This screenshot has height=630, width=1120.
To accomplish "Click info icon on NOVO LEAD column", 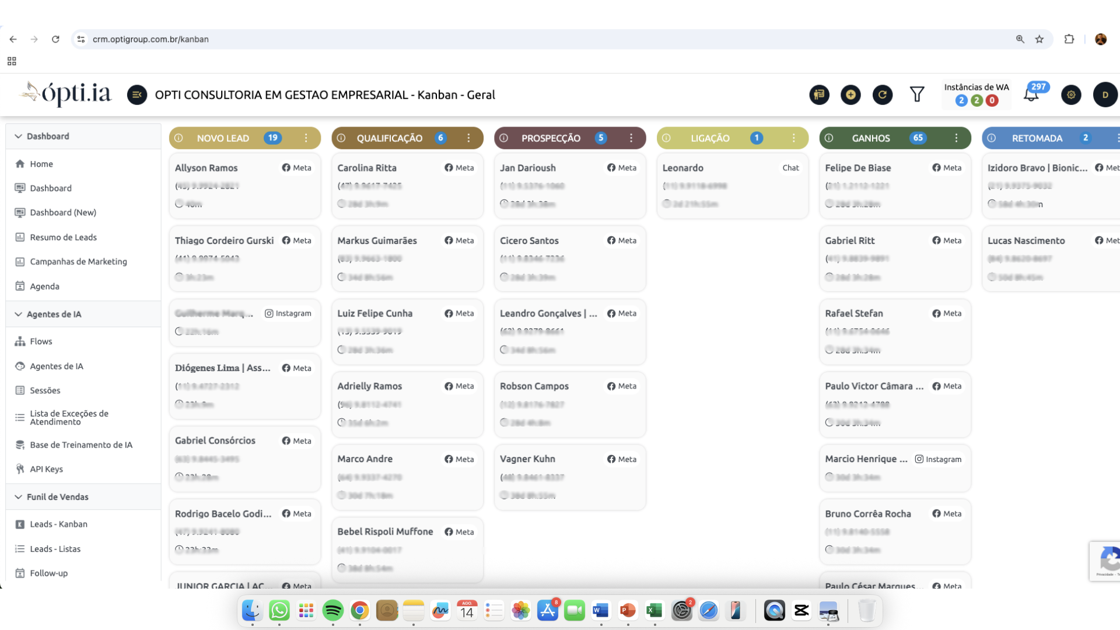I will (x=178, y=138).
